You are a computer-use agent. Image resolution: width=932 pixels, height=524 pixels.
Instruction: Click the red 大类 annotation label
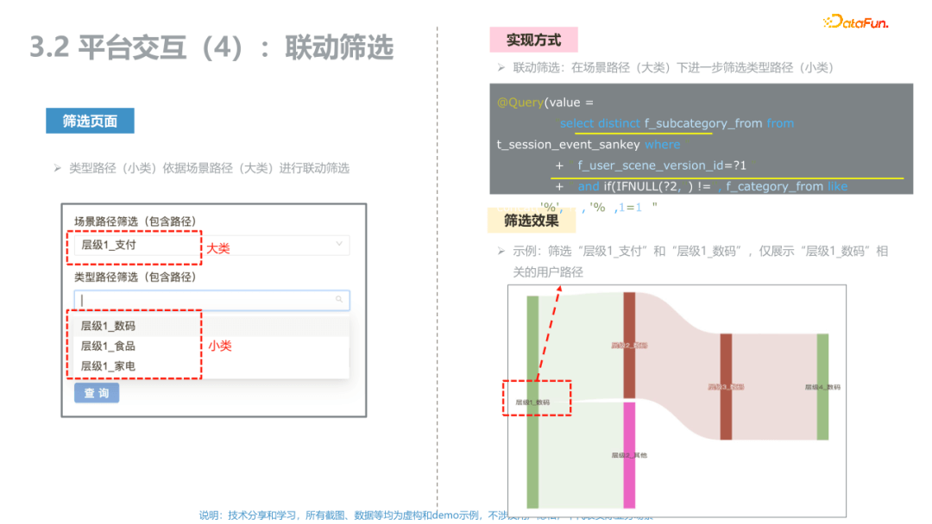(218, 249)
